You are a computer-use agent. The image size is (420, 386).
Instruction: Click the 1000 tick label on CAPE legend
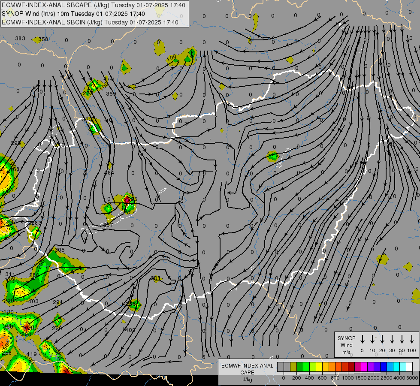pyautogui.click(x=348, y=378)
